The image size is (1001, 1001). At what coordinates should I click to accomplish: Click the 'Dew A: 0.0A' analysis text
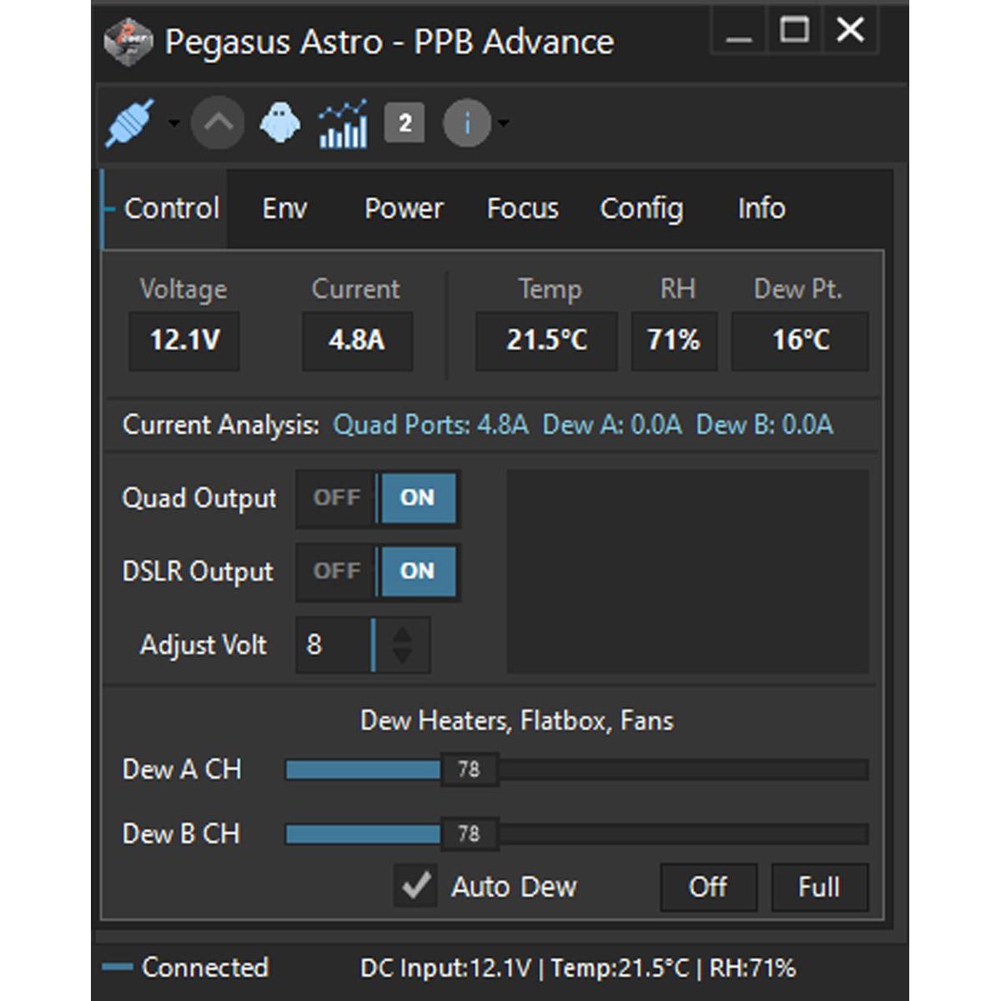point(611,425)
